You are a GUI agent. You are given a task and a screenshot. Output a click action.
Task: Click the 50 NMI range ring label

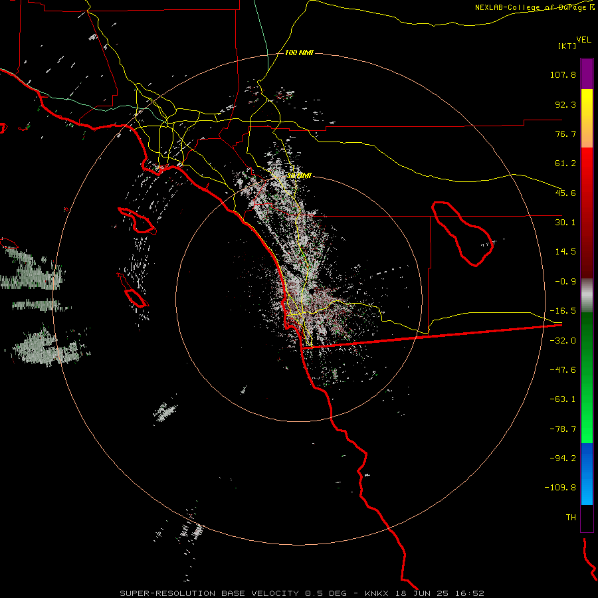(299, 176)
